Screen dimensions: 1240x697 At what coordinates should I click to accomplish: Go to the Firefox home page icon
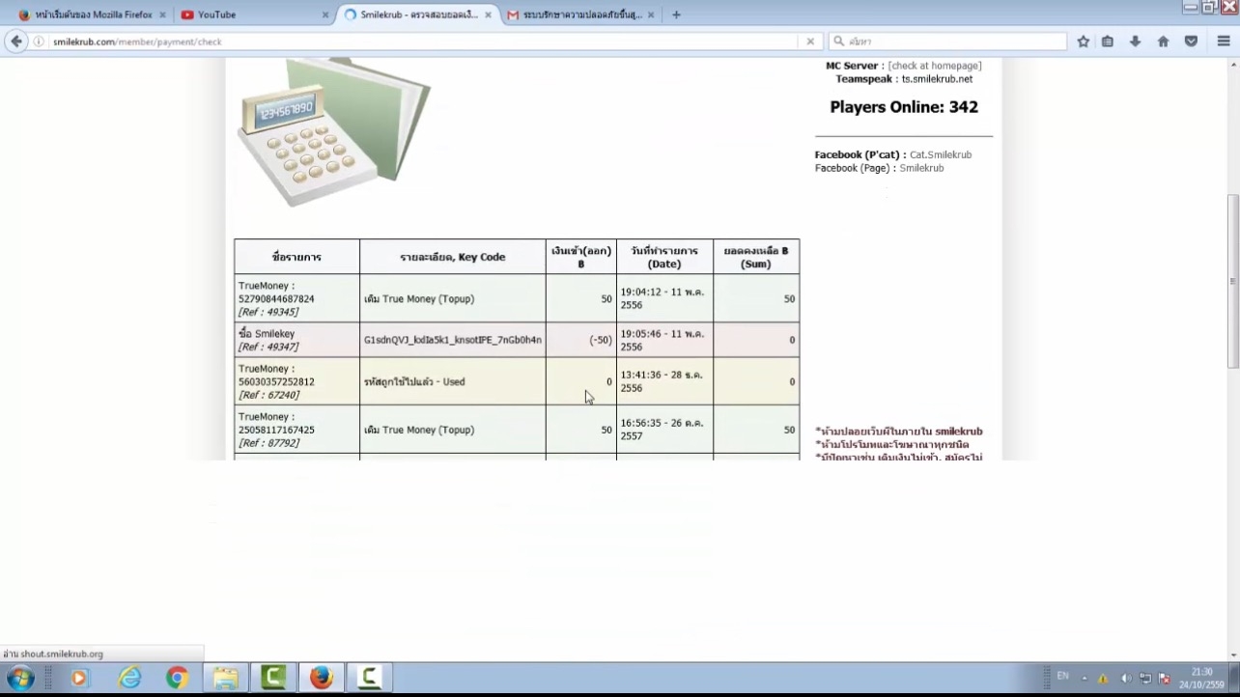pos(1163,42)
